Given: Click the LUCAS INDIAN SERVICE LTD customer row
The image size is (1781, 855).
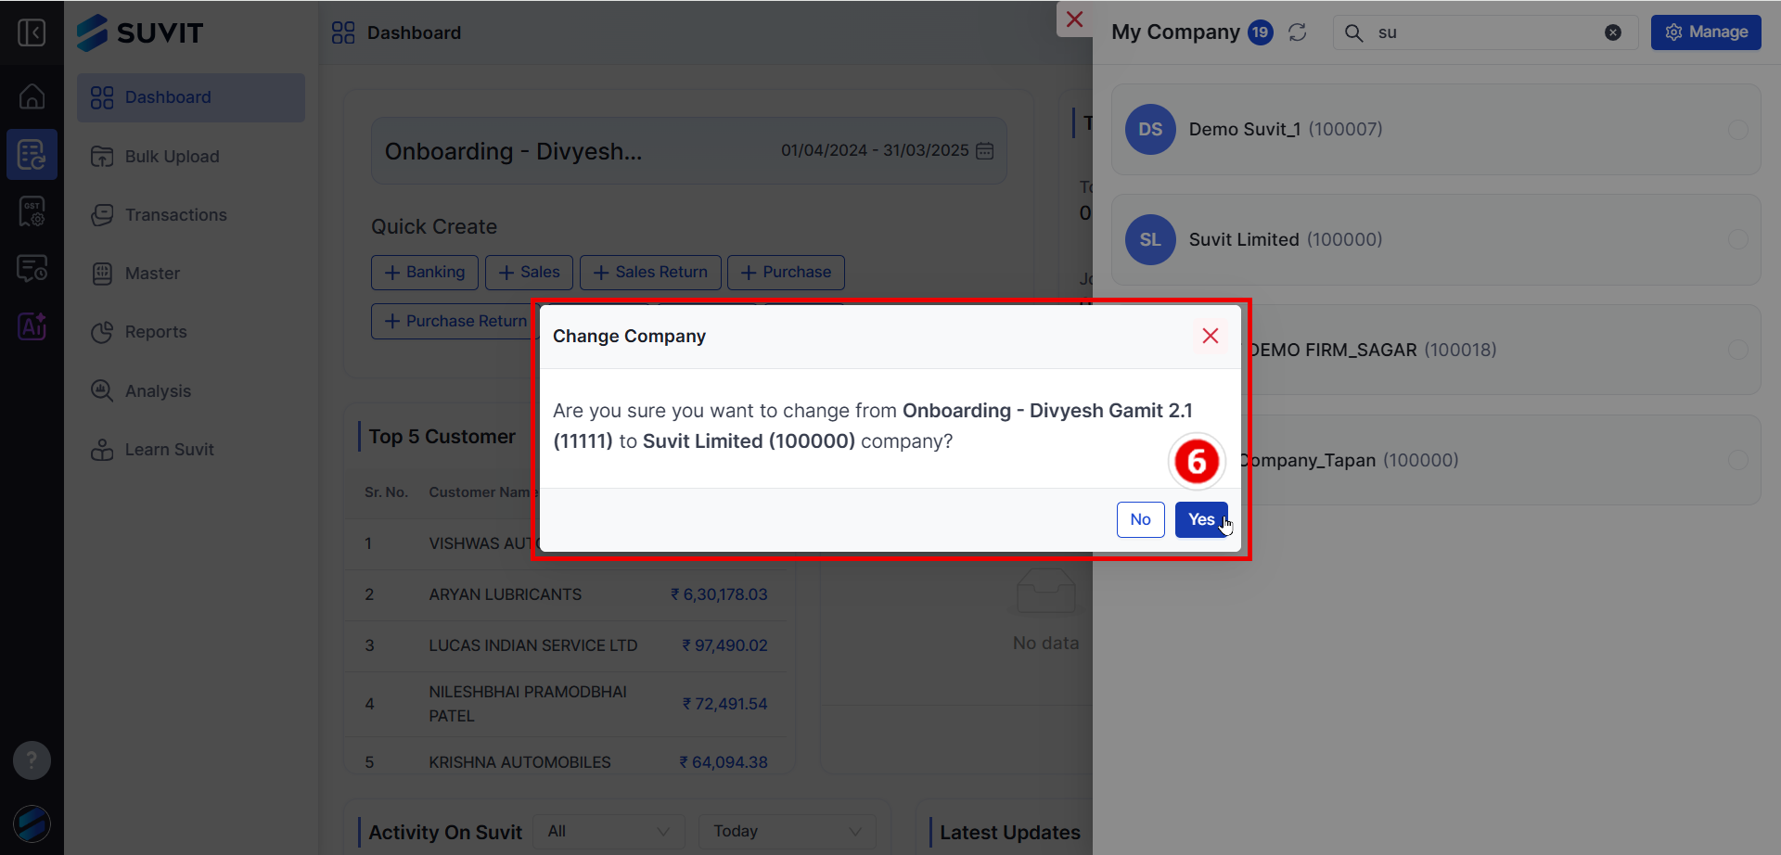Looking at the screenshot, I should click(x=566, y=645).
